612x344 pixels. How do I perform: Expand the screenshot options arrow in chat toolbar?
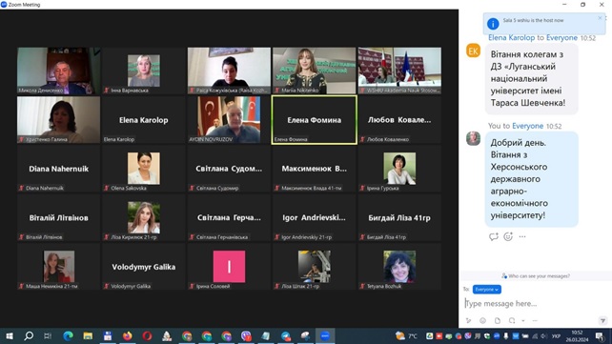(523, 320)
